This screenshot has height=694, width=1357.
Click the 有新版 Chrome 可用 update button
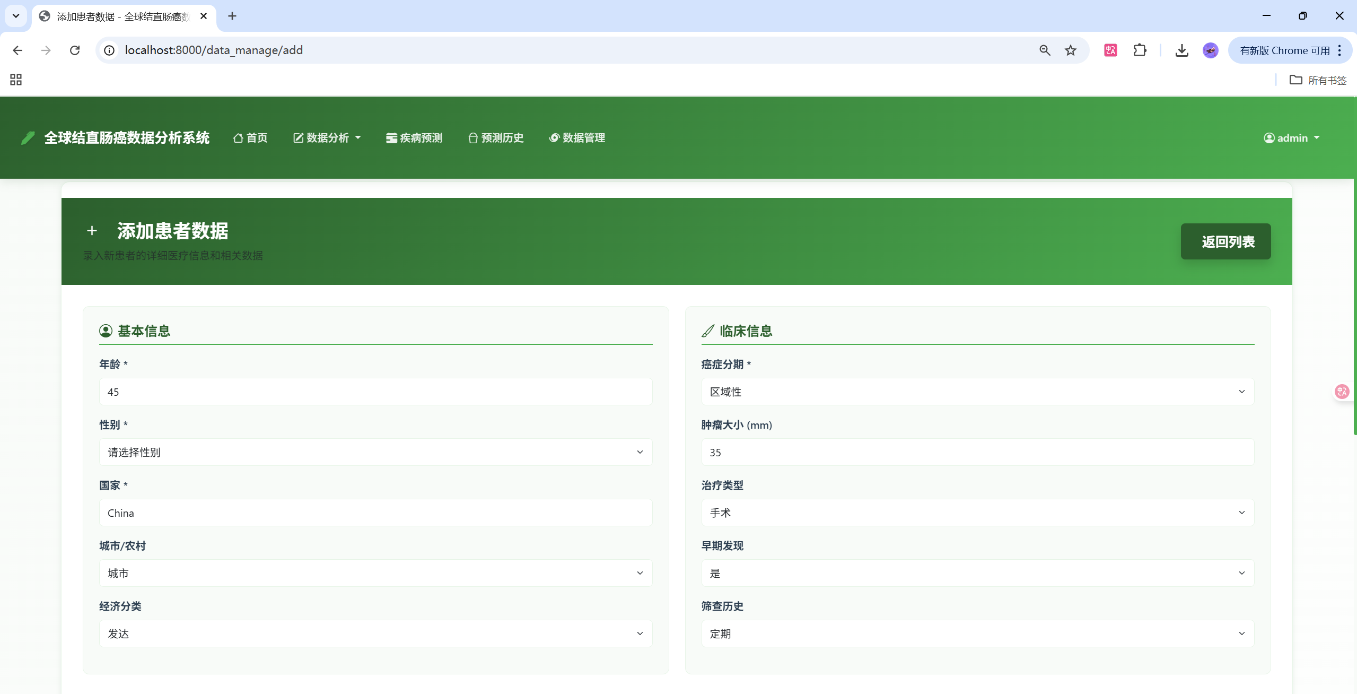(1284, 50)
